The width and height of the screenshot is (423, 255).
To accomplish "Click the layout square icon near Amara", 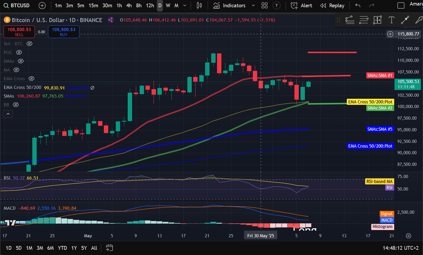I will 401,6.
